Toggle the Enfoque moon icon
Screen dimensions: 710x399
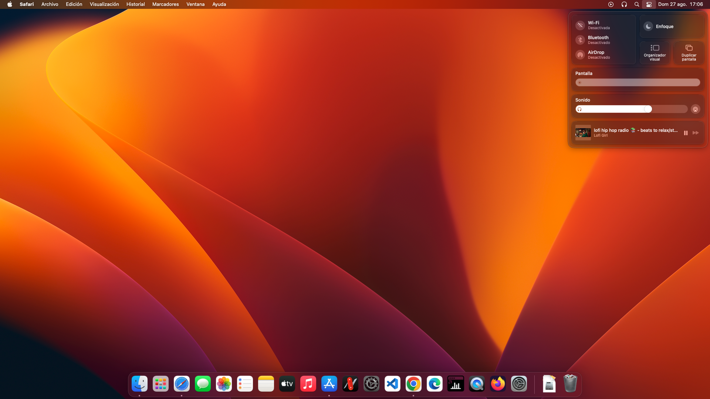pyautogui.click(x=648, y=26)
